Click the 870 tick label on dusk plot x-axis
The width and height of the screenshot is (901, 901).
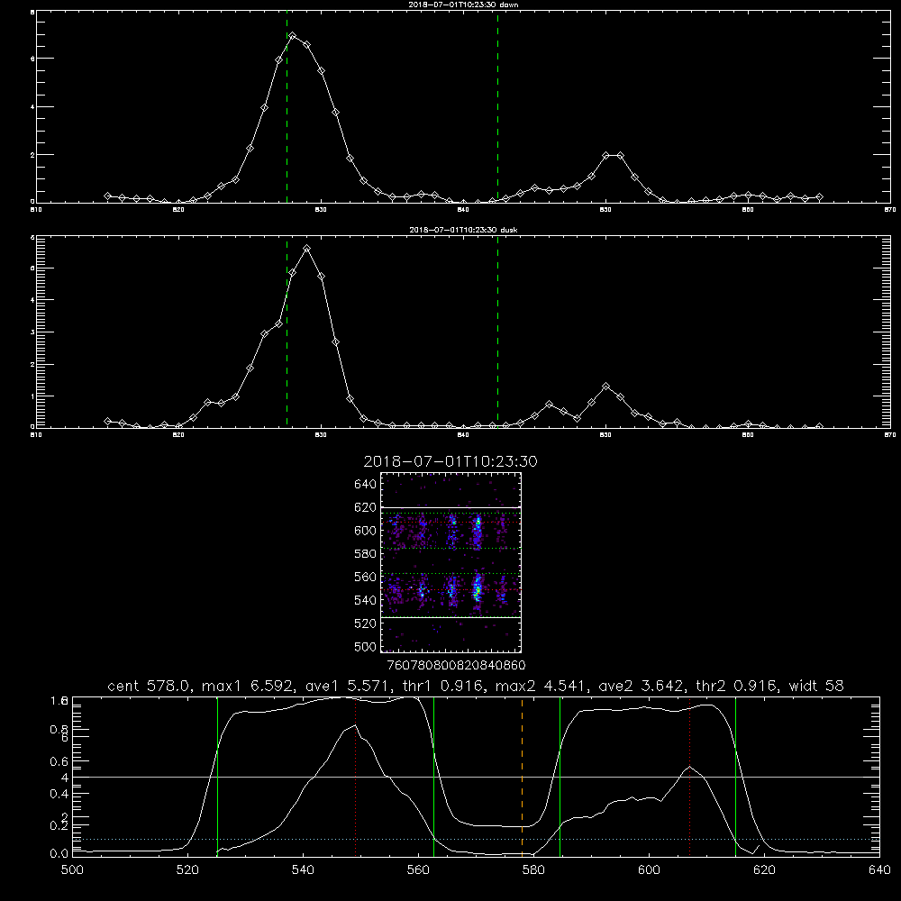[889, 435]
